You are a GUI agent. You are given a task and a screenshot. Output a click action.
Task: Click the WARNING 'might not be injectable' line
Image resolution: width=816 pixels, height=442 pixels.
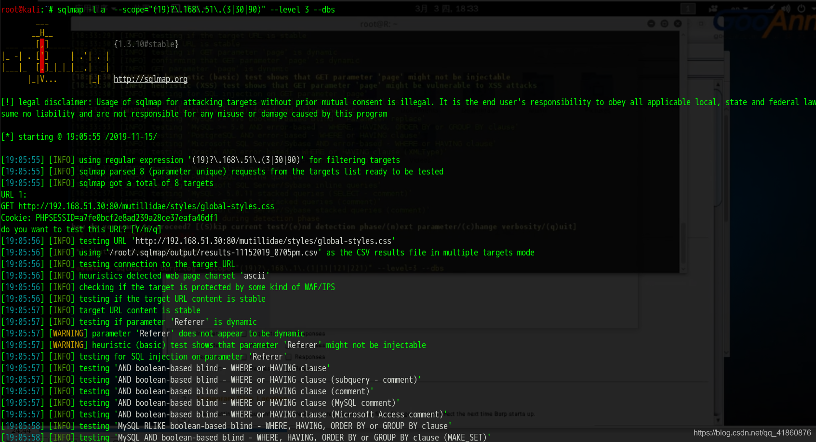click(214, 345)
